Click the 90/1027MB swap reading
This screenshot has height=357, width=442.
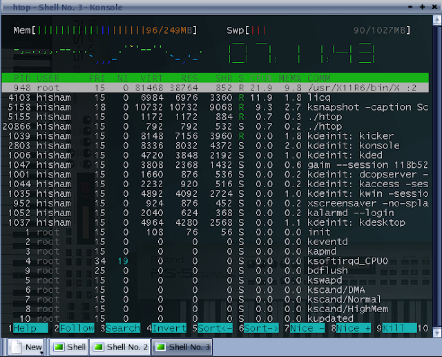tap(379, 30)
